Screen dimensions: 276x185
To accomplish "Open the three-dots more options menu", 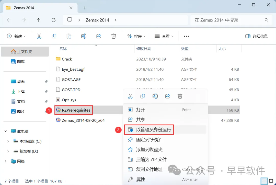I will coord(186,36).
